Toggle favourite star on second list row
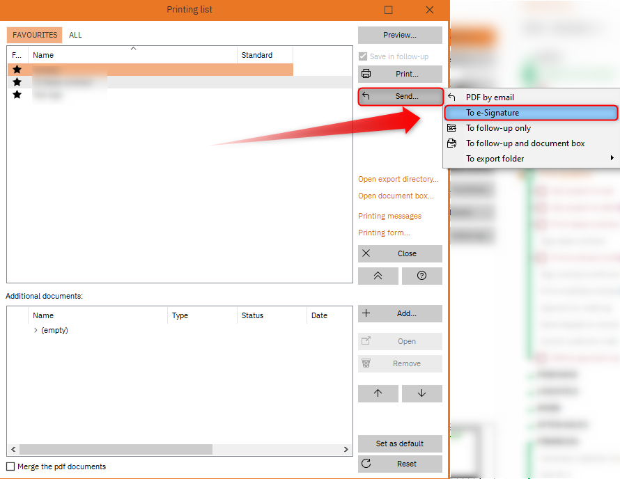 (17, 82)
